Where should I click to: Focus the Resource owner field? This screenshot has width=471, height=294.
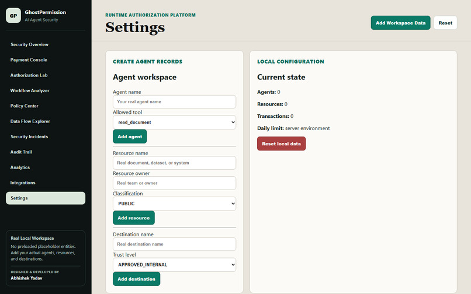click(x=174, y=183)
